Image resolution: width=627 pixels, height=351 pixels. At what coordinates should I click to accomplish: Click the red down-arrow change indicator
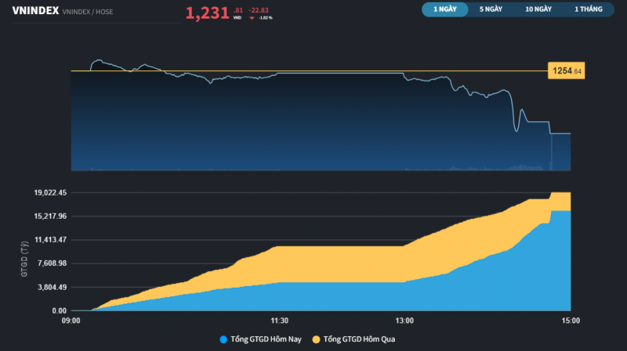click(252, 16)
